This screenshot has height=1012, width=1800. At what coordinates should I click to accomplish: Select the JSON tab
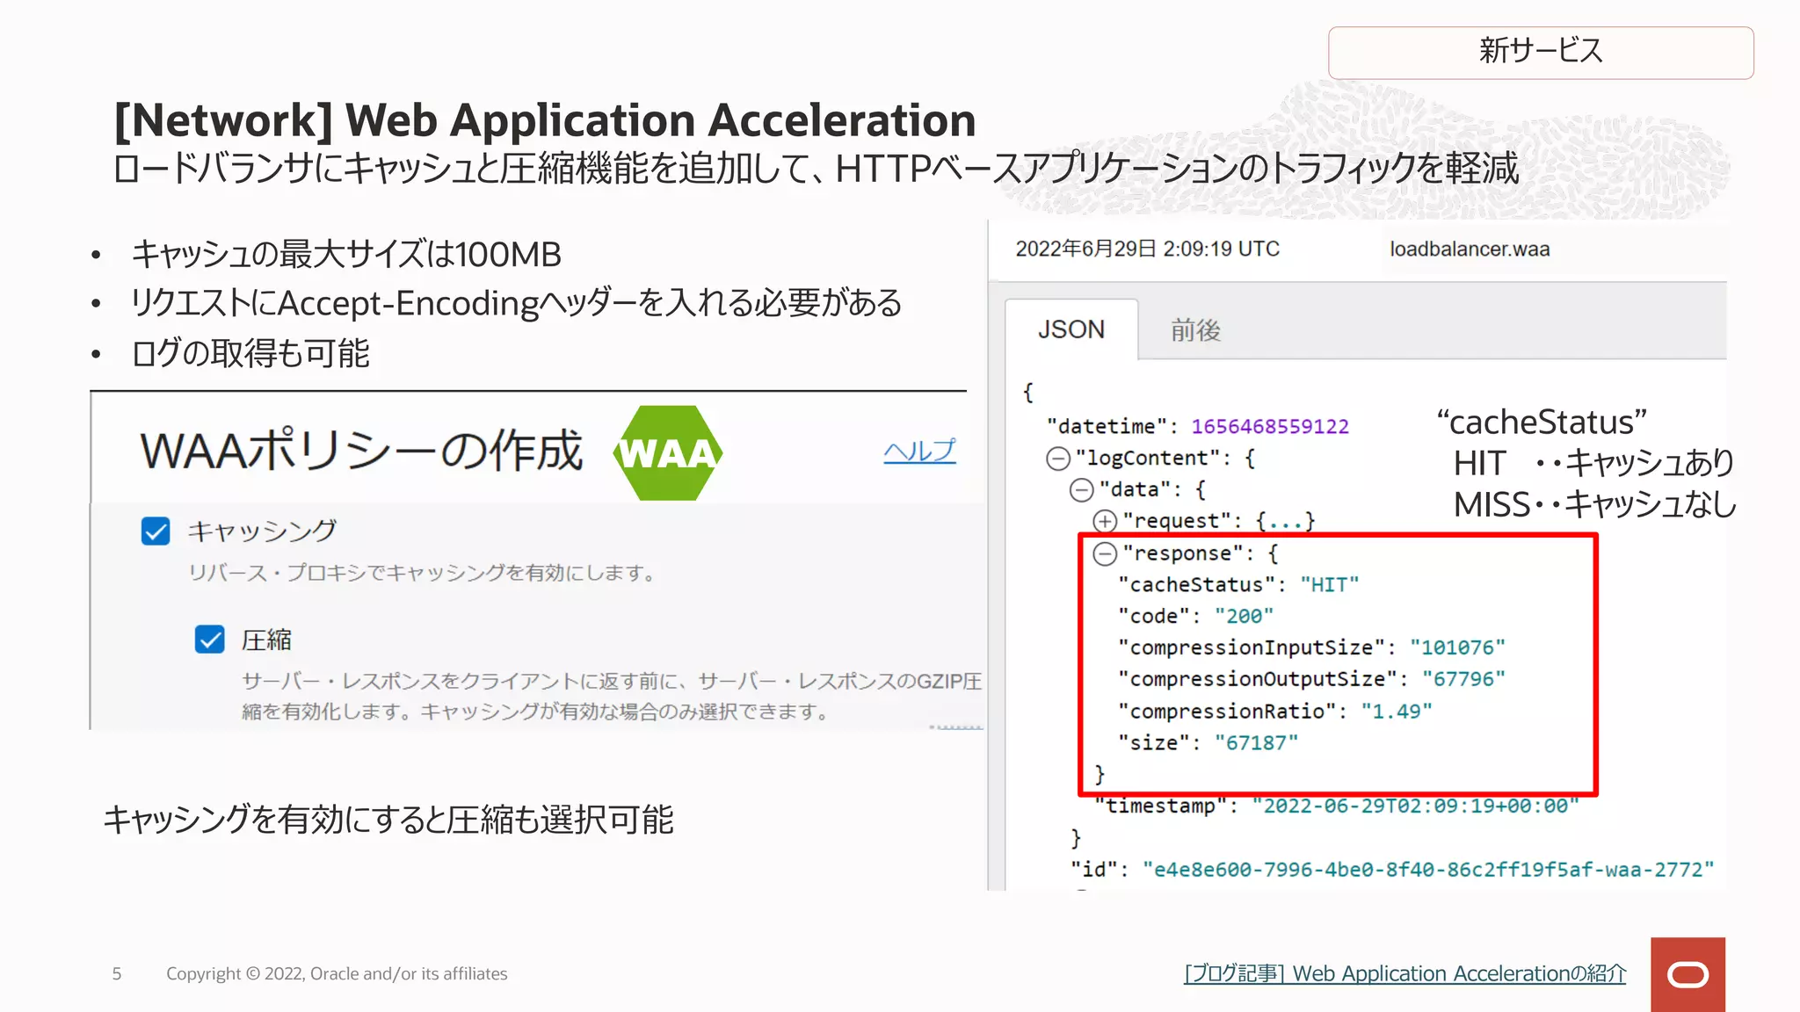(1071, 329)
